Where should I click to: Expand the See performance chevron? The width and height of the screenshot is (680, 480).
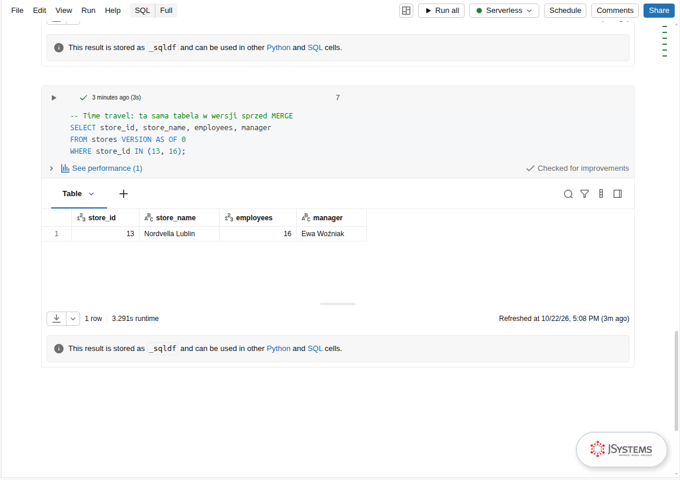(51, 168)
